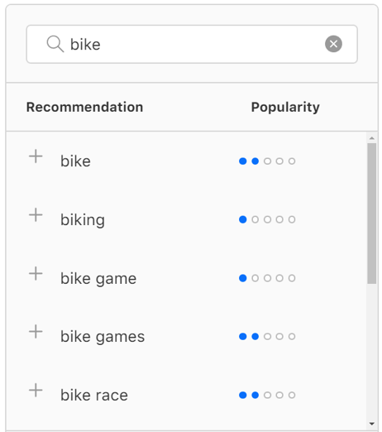Add the 'bike games' keyword with plus icon
This screenshot has width=382, height=432.
click(36, 332)
